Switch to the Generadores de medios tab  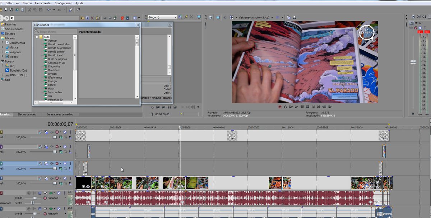[x=60, y=114]
